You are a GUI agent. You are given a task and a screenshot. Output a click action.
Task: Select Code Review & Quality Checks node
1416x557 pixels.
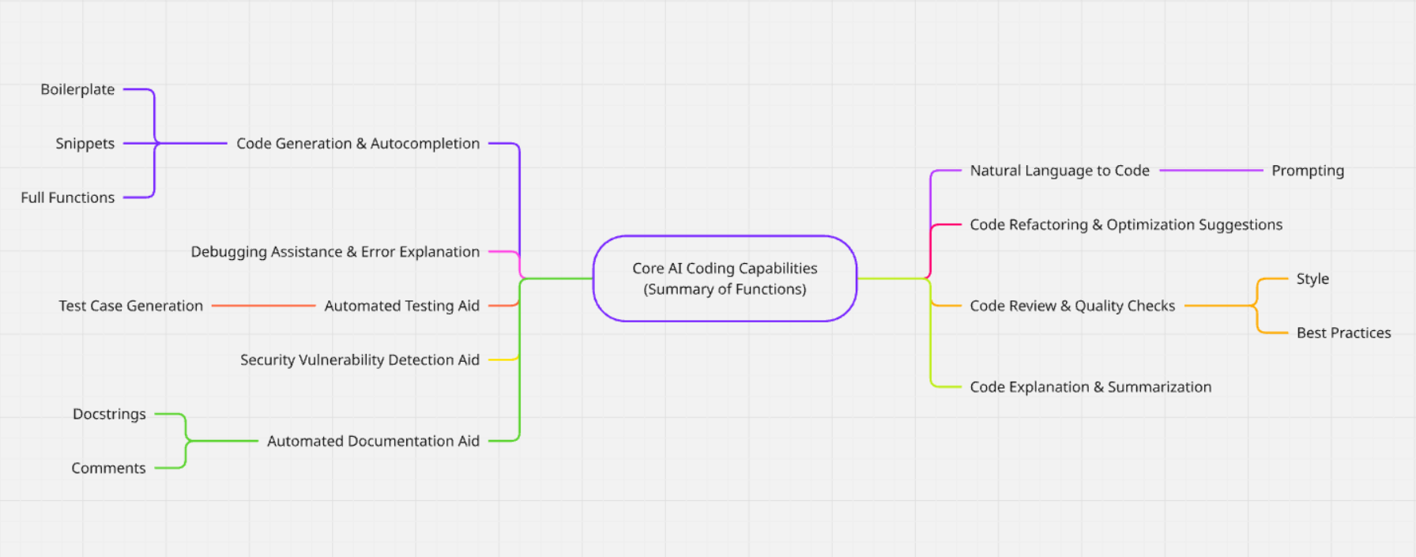click(1072, 306)
